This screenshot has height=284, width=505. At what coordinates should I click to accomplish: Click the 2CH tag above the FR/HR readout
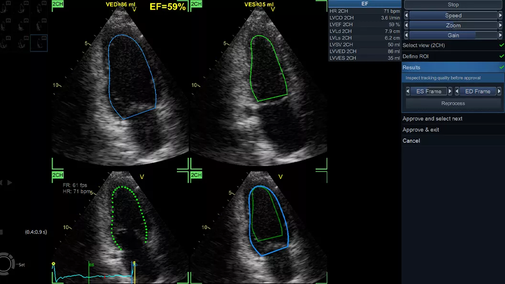click(58, 175)
